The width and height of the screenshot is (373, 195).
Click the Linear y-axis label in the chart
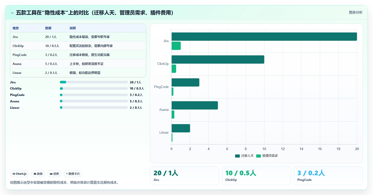click(x=164, y=133)
